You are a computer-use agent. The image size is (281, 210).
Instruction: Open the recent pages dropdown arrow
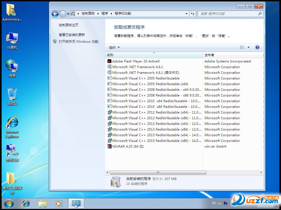[x=68, y=14]
